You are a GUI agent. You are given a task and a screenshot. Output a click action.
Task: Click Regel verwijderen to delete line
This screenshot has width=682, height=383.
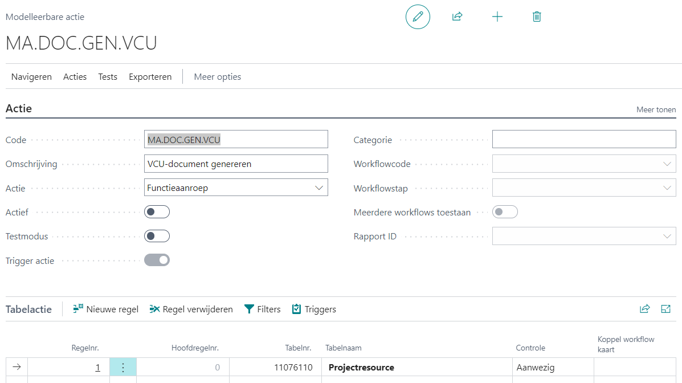coord(191,309)
